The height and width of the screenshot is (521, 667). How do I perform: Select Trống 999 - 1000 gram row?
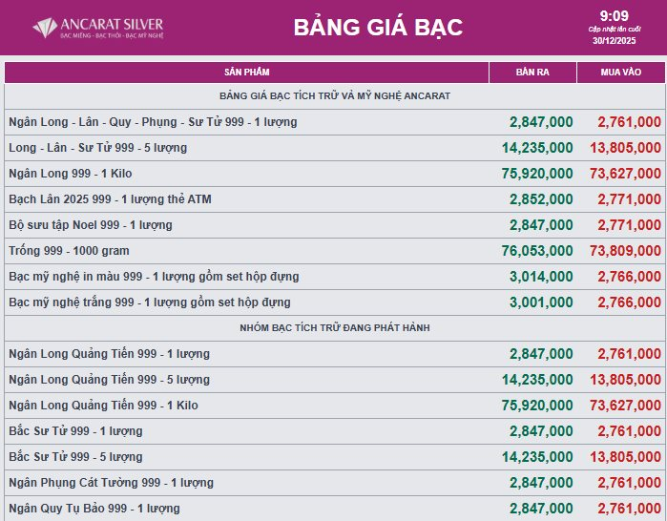[x=69, y=250]
